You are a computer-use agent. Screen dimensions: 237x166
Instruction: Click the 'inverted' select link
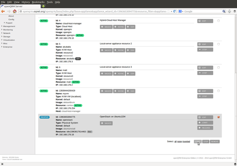(186, 142)
